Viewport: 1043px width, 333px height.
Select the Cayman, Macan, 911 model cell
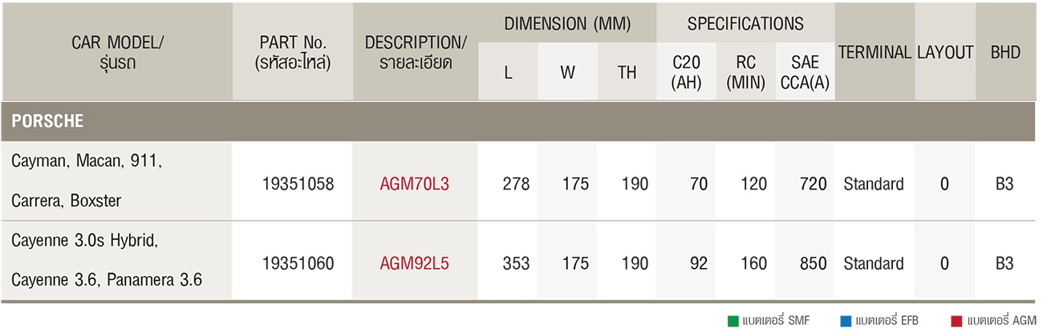tap(116, 181)
